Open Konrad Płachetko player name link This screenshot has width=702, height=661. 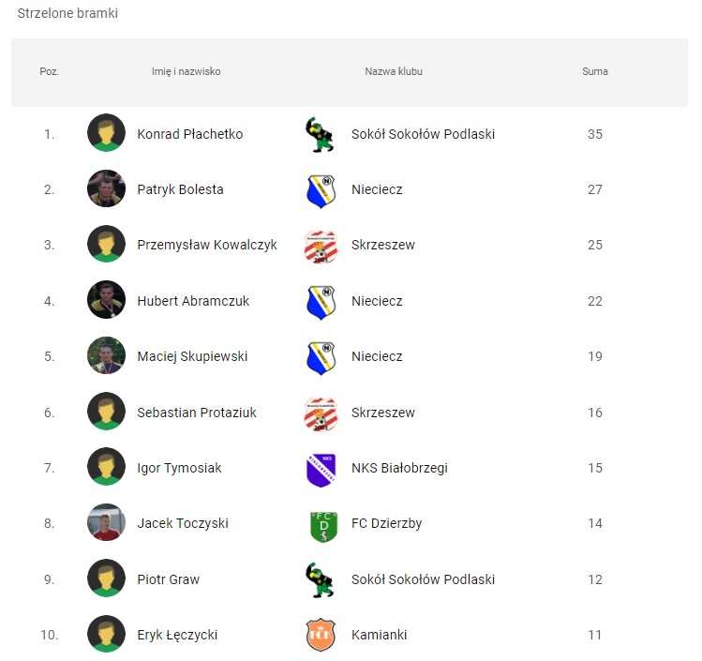tap(190, 134)
